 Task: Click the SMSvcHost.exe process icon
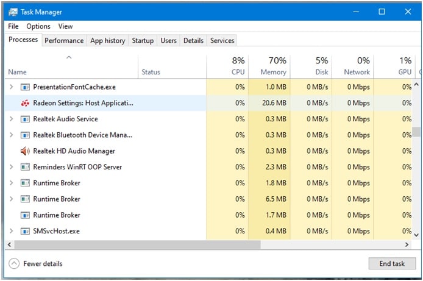pyautogui.click(x=25, y=231)
